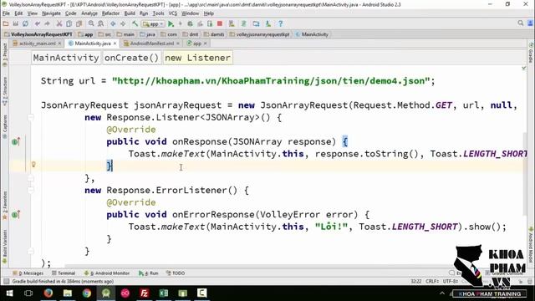Click the onErrorResponse override gutter icon

[16, 215]
